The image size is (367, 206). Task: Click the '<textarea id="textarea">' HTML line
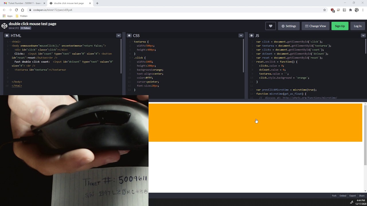[x=40, y=70]
